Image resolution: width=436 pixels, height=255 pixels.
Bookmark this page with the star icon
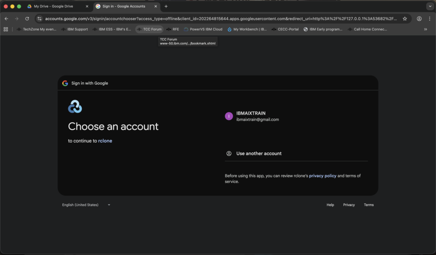point(405,19)
